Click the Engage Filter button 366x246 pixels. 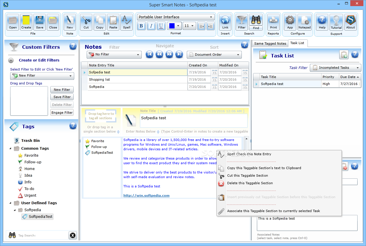click(62, 113)
